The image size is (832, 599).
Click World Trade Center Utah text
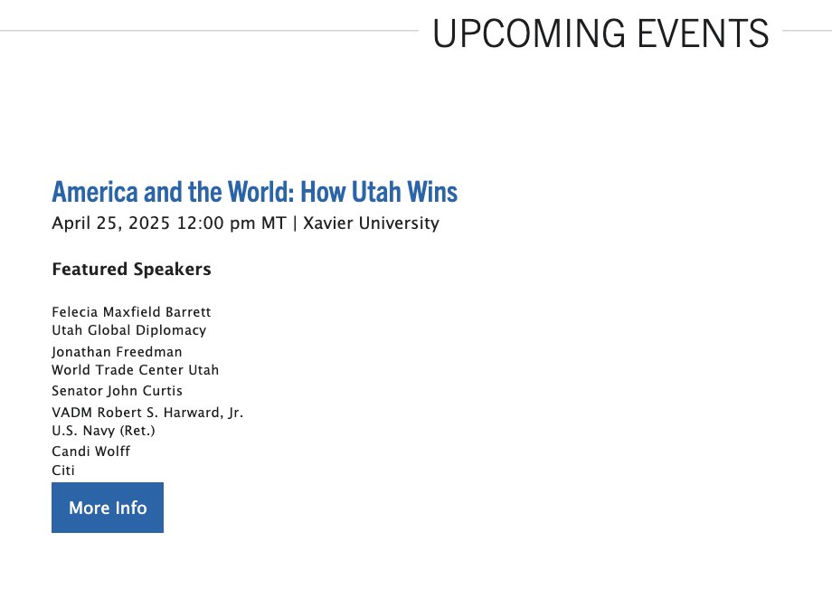[136, 369]
